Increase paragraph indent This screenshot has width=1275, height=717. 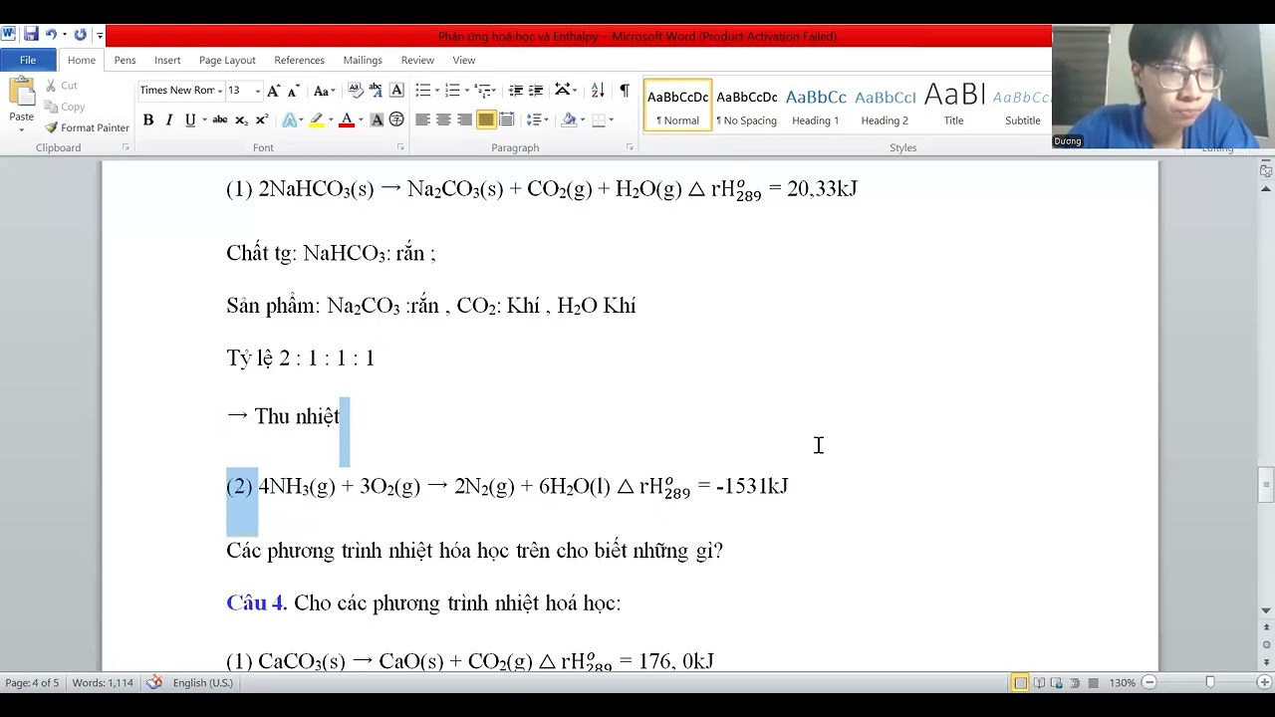point(536,91)
